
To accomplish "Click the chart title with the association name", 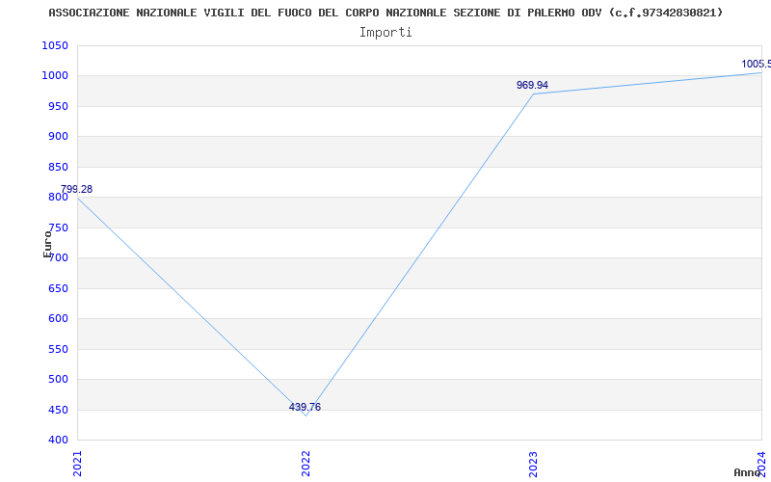I will pyautogui.click(x=385, y=13).
